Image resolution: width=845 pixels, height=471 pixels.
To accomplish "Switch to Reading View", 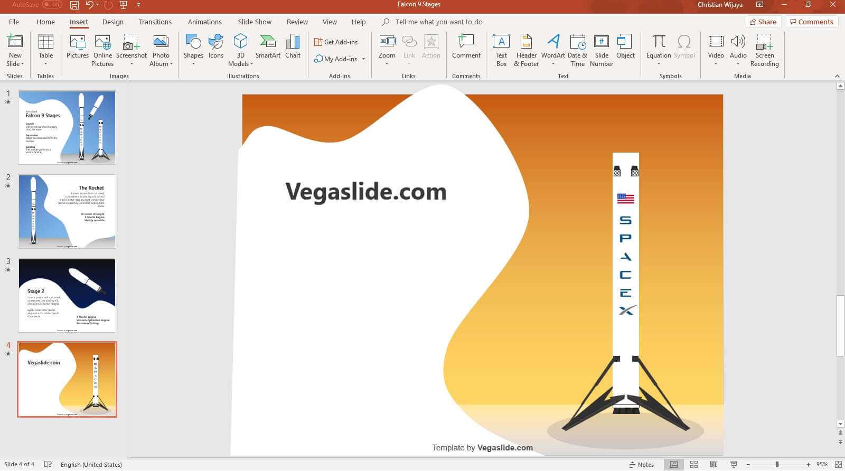I will [713, 465].
